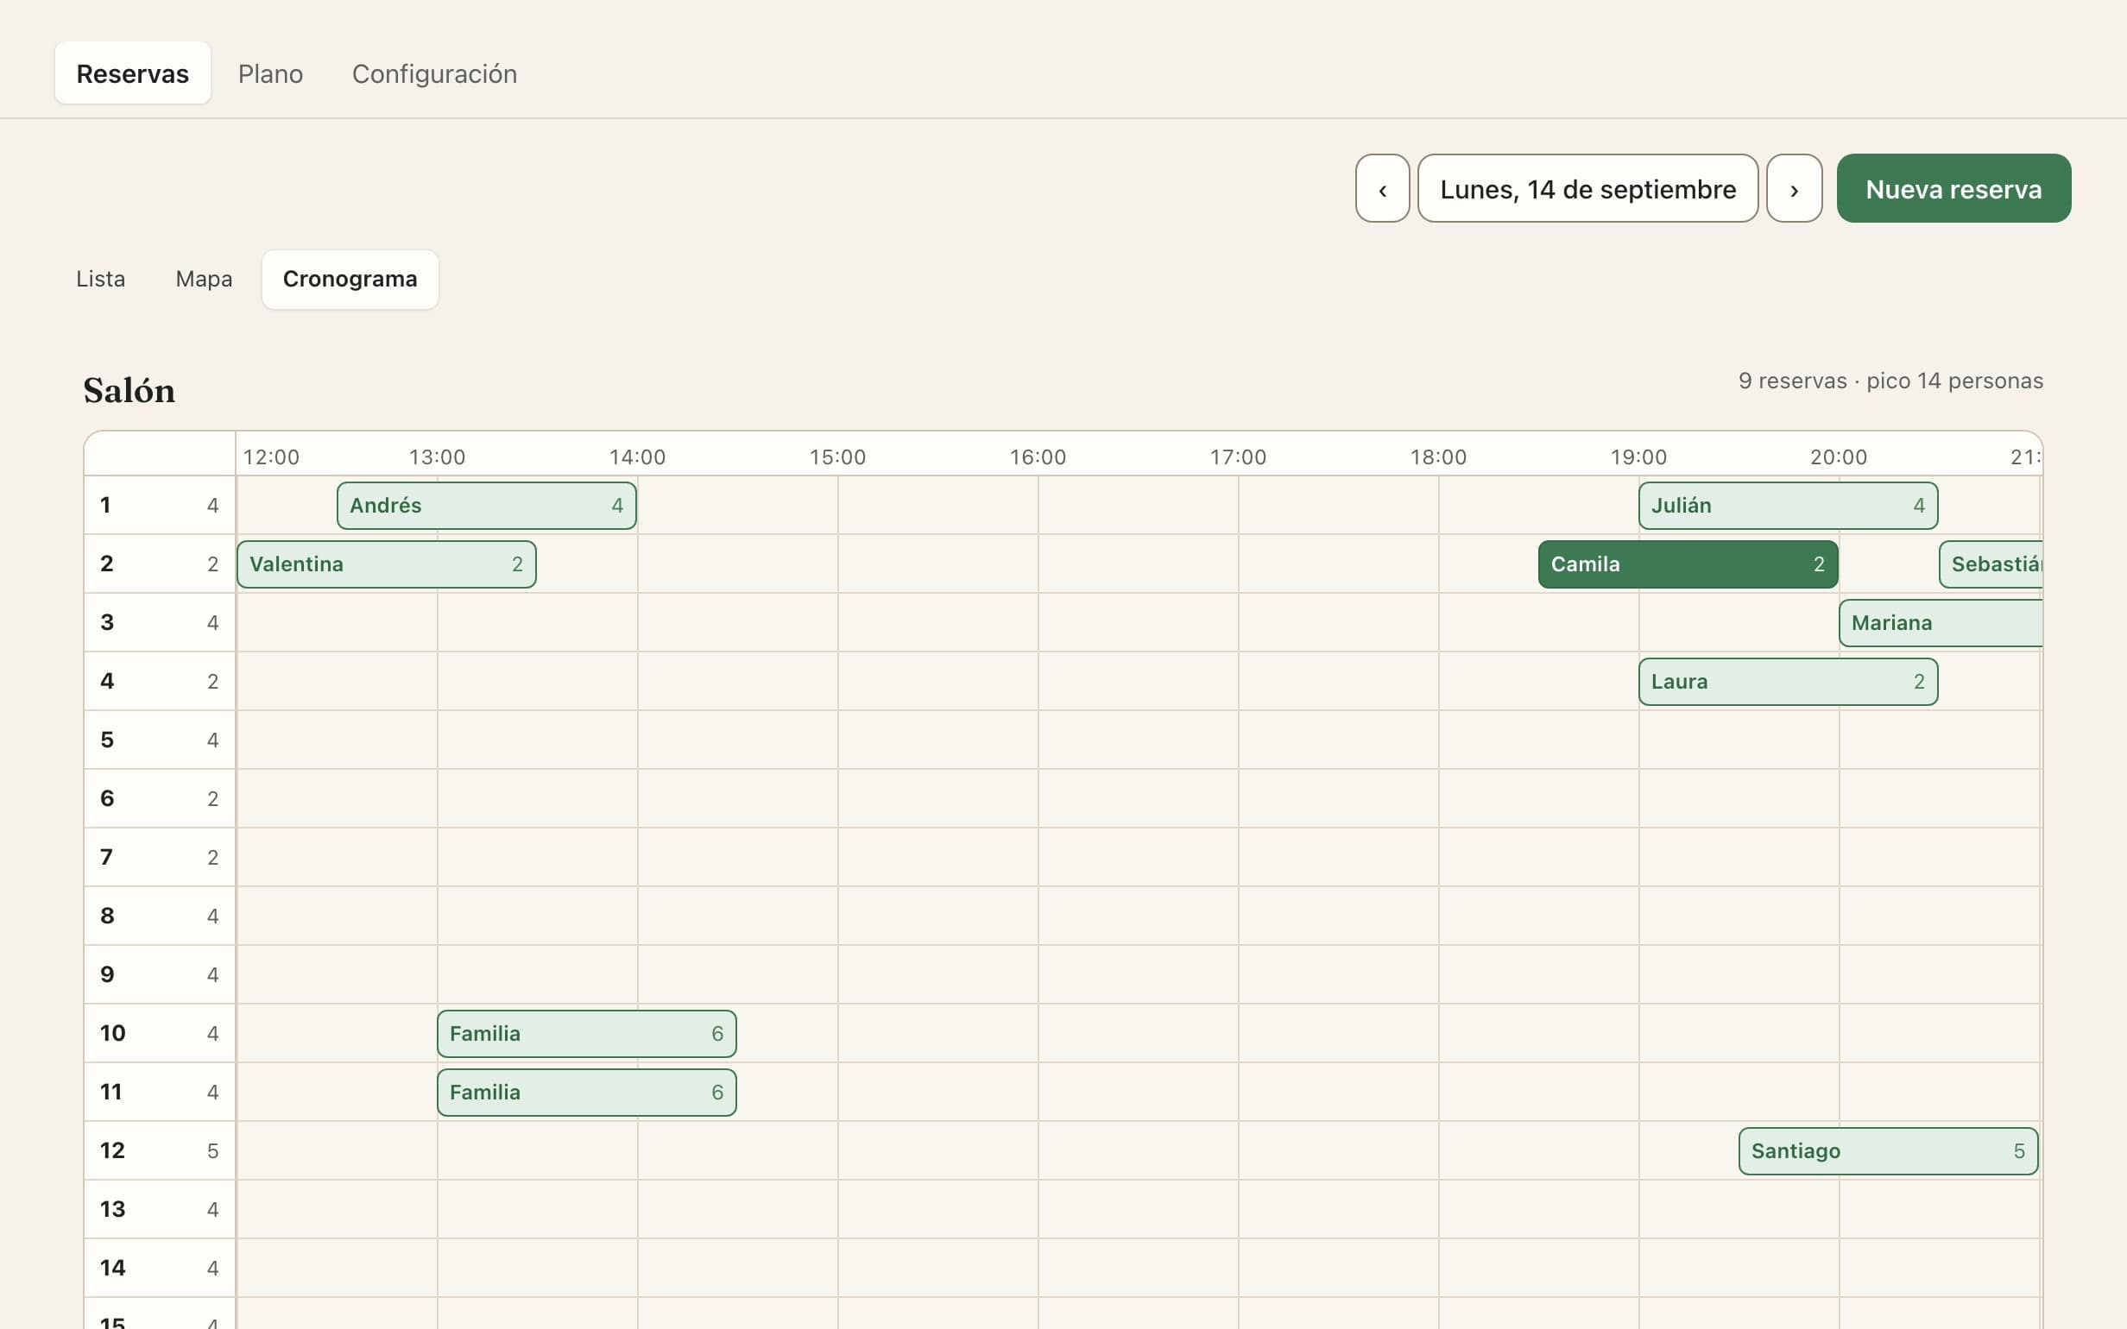
Task: Open Mariana reservation on table 3
Action: tap(1941, 623)
